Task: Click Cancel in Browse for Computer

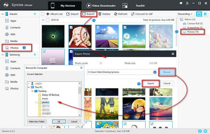Action: [74, 122]
